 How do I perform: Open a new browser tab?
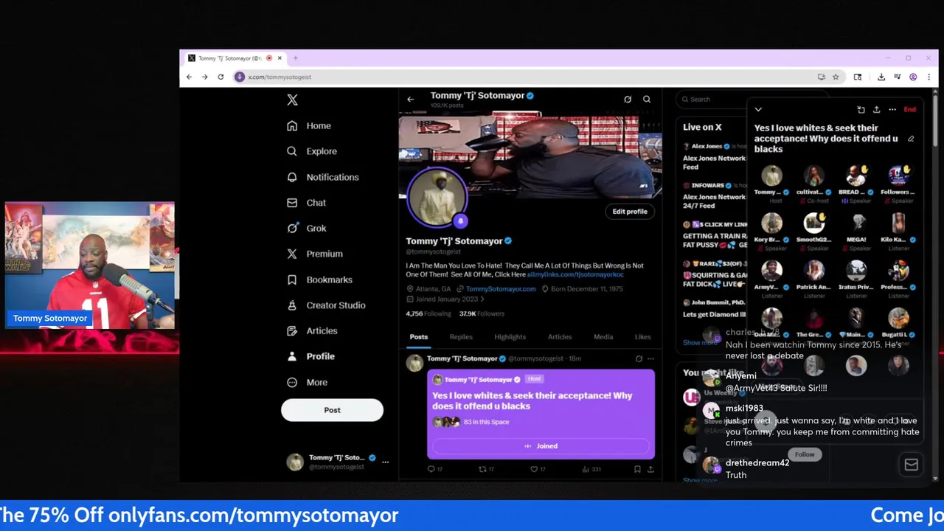[295, 58]
